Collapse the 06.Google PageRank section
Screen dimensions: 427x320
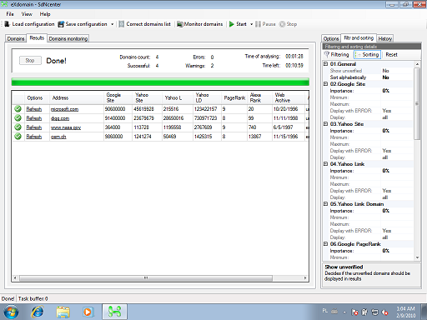point(326,244)
